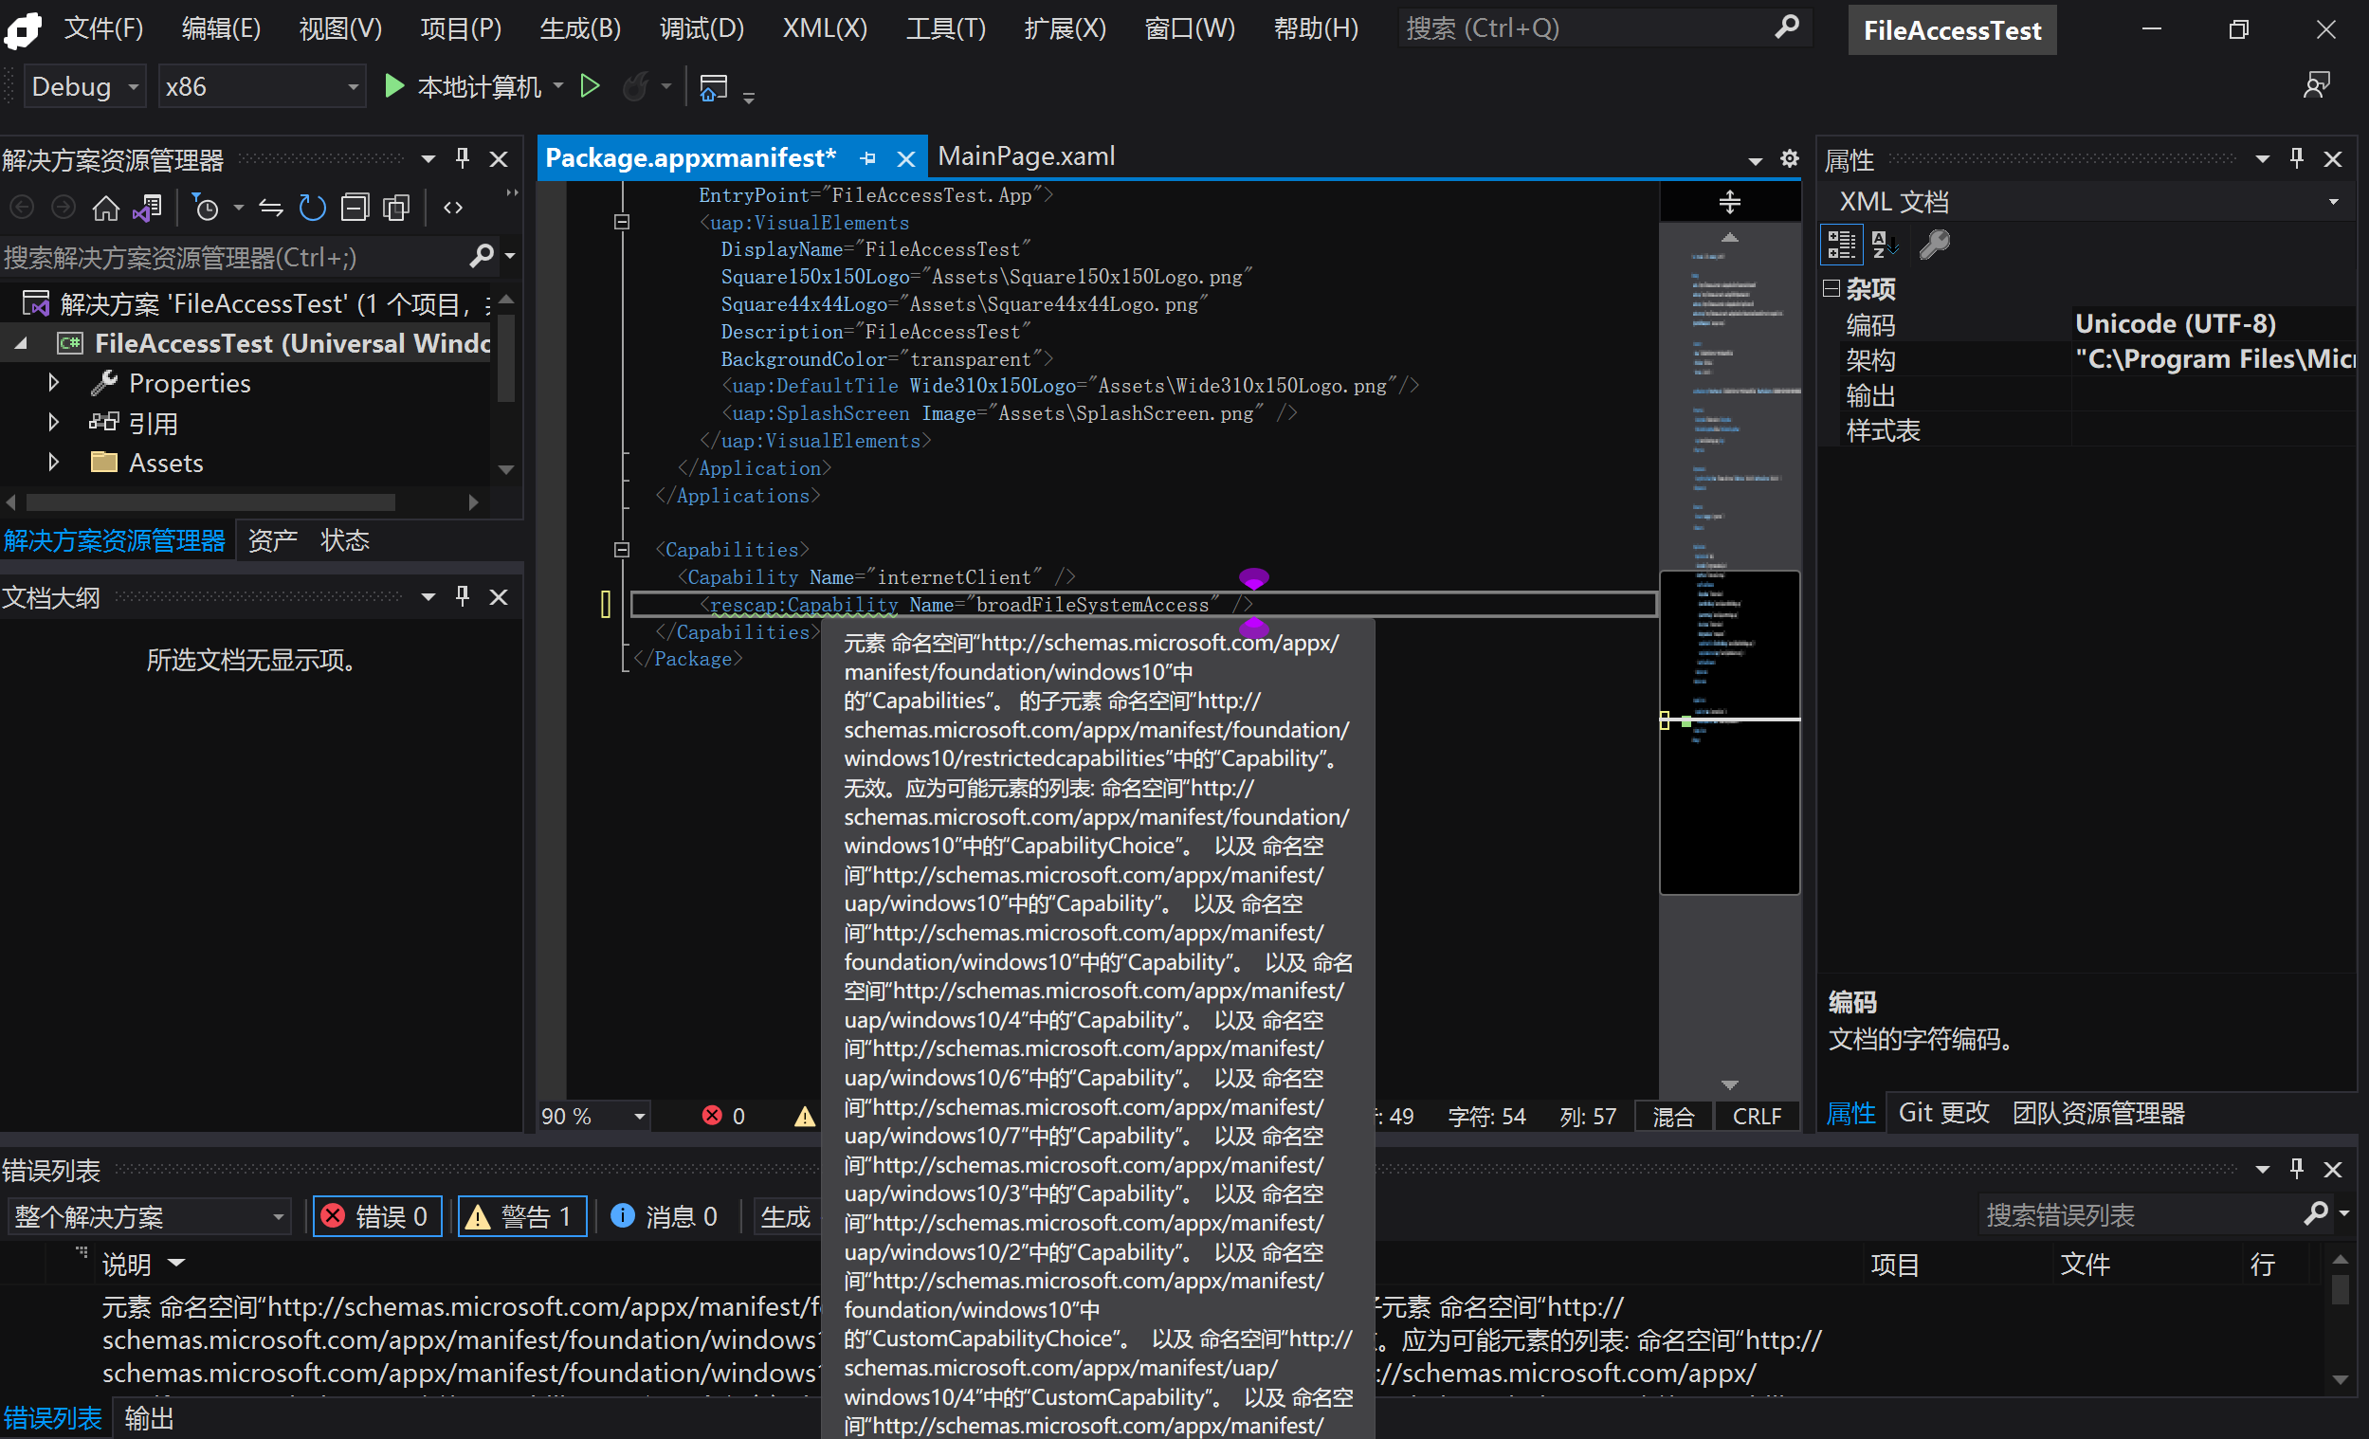Click the 混合 indentation indicator

[x=1673, y=1116]
